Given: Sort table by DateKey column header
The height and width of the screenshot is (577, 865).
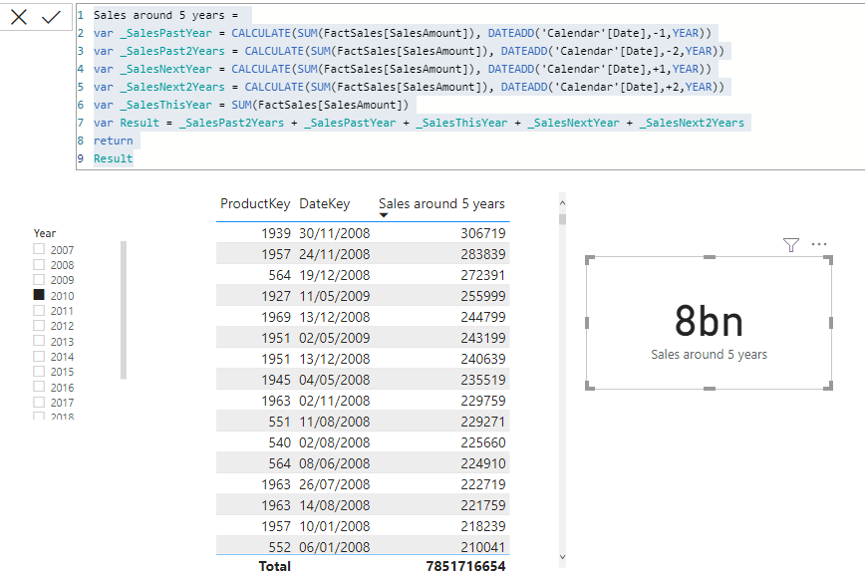Looking at the screenshot, I should coord(325,203).
